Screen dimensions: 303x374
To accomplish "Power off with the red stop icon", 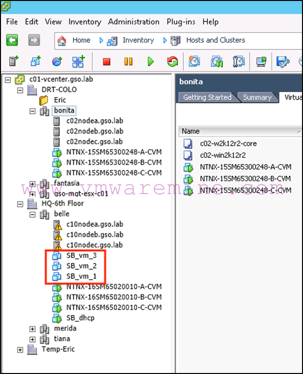I will pos(106,62).
